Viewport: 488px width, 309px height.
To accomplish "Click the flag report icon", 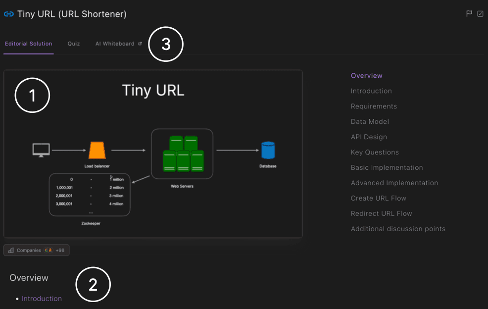I will [469, 13].
